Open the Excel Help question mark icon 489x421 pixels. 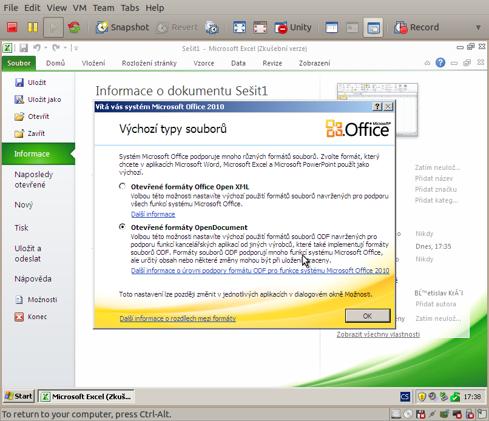pyautogui.click(x=440, y=62)
